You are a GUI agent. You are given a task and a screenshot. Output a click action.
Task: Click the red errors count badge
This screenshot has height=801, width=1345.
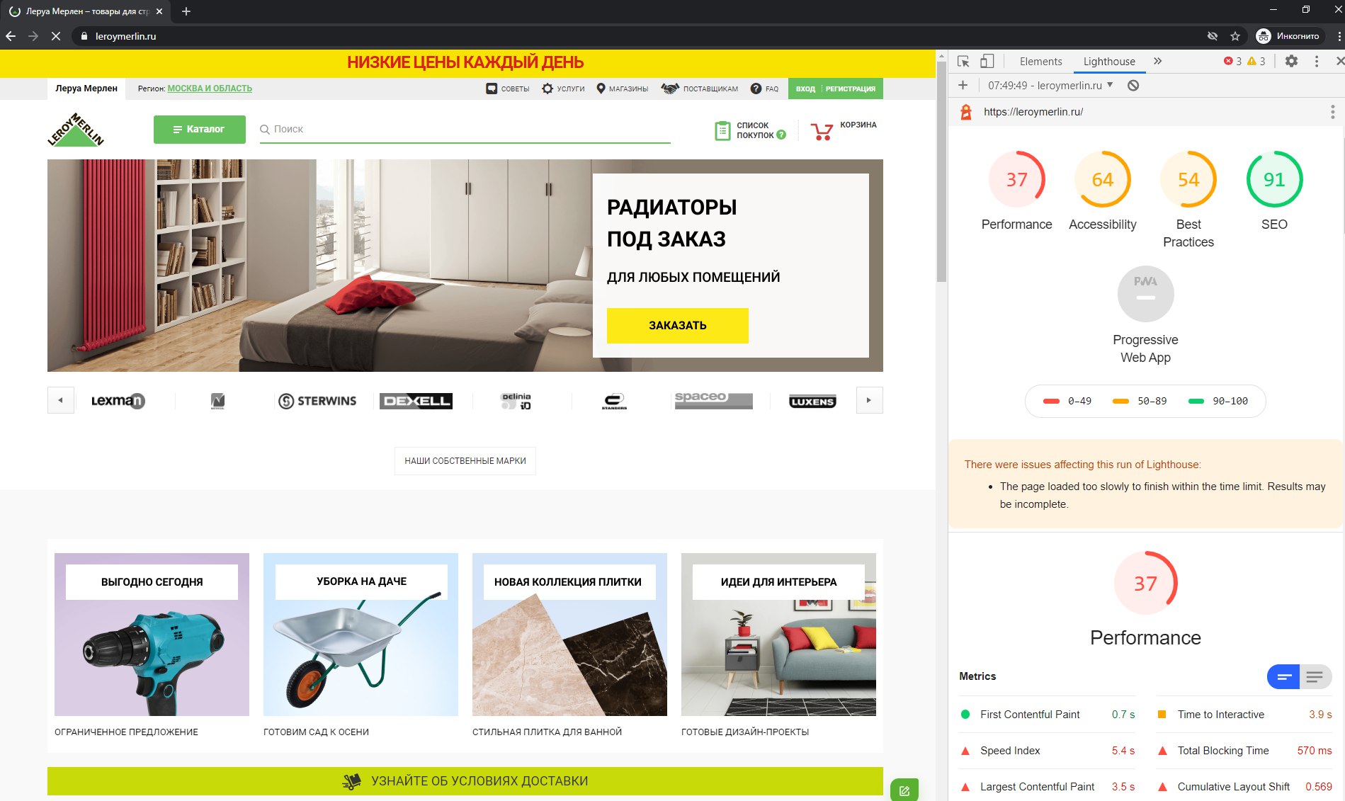click(1233, 62)
